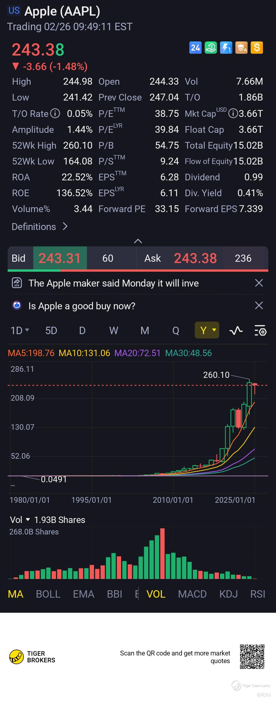Open the T/O Rate info icon
The height and width of the screenshot is (701, 276).
click(55, 113)
